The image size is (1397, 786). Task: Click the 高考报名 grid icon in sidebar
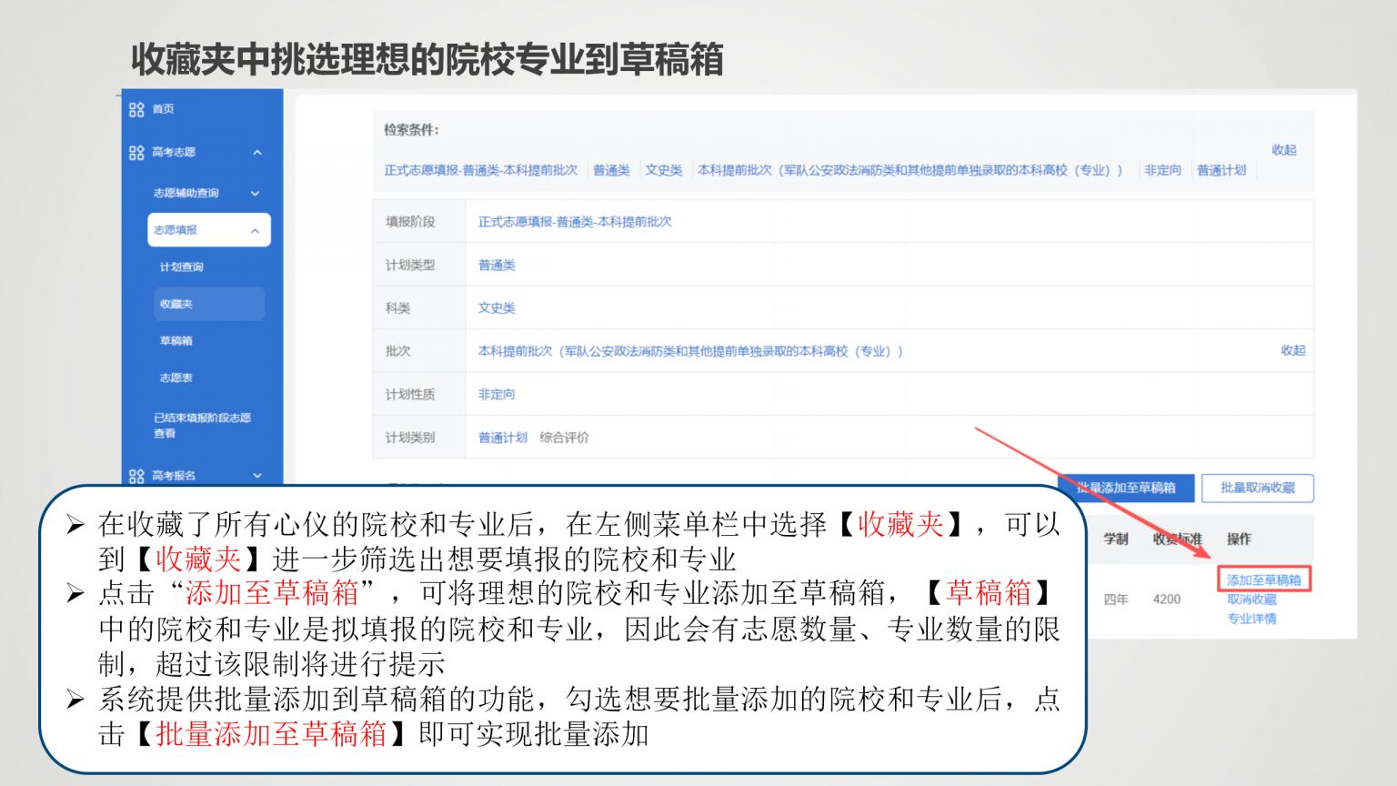pyautogui.click(x=136, y=476)
